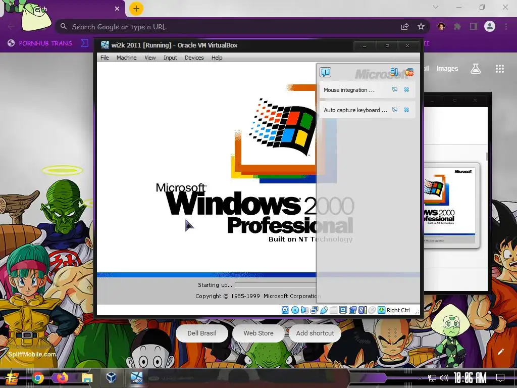Open the Dell Brasil shortcut

point(202,333)
